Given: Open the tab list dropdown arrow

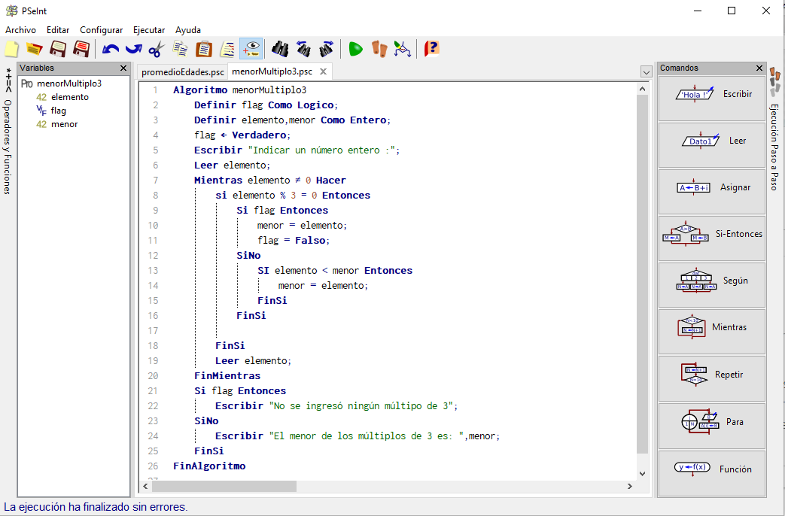Looking at the screenshot, I should click(x=646, y=72).
